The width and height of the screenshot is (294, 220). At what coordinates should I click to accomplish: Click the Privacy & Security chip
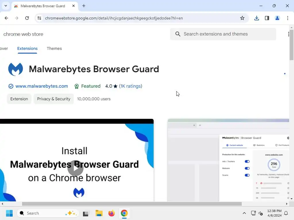54,99
